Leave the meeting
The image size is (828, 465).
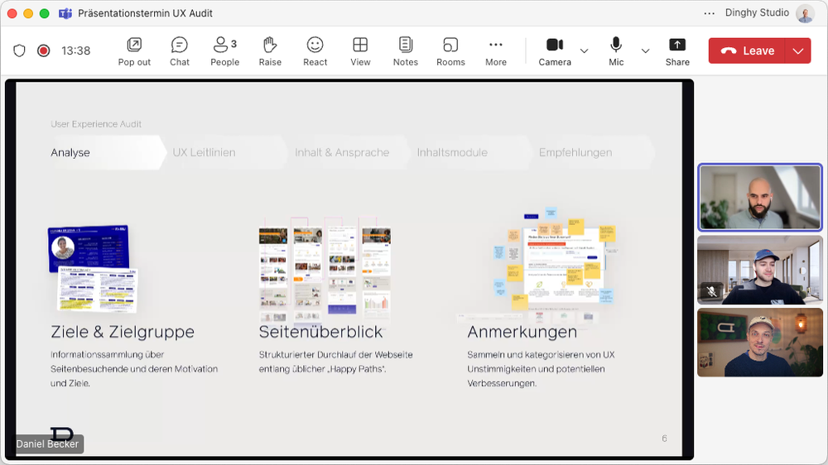747,50
